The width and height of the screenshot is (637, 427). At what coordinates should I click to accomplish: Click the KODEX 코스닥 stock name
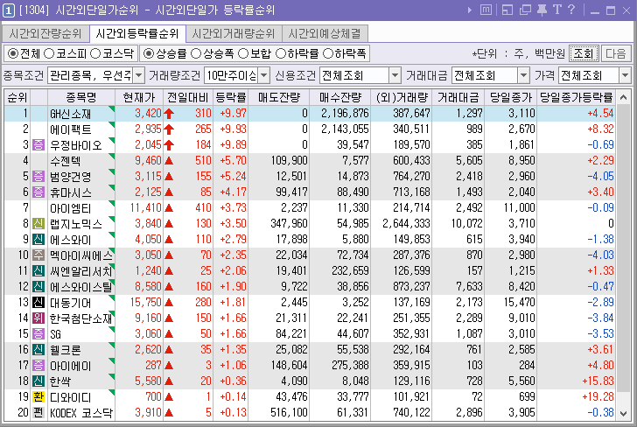pyautogui.click(x=80, y=413)
